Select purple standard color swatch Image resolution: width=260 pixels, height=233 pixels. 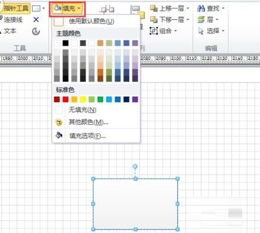pos(135,99)
